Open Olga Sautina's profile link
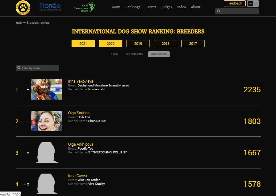276x196 pixels. pyautogui.click(x=79, y=113)
